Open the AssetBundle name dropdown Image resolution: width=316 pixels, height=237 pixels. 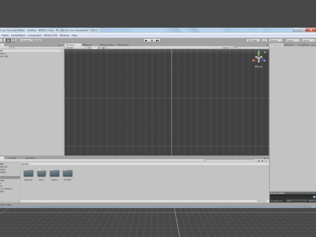point(296,201)
